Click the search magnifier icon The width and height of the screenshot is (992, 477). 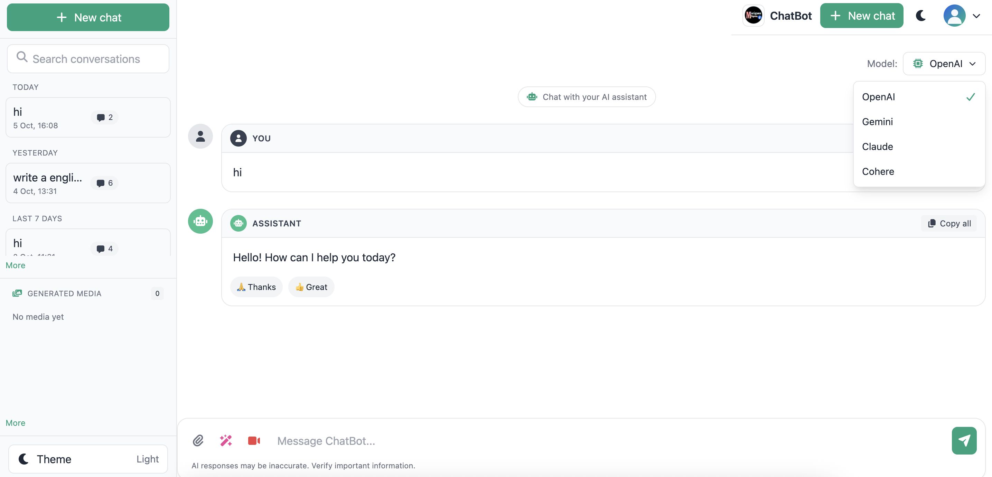[22, 57]
